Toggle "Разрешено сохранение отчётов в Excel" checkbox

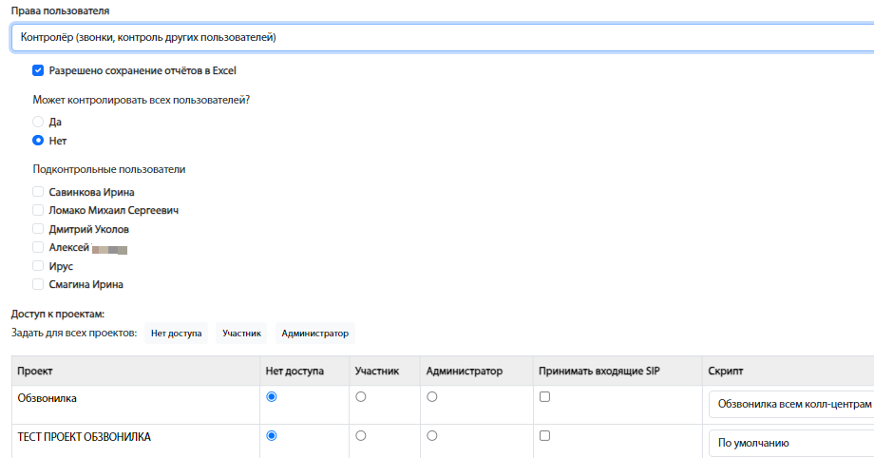[x=38, y=70]
